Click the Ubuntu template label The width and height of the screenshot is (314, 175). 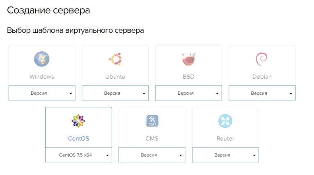tap(115, 77)
